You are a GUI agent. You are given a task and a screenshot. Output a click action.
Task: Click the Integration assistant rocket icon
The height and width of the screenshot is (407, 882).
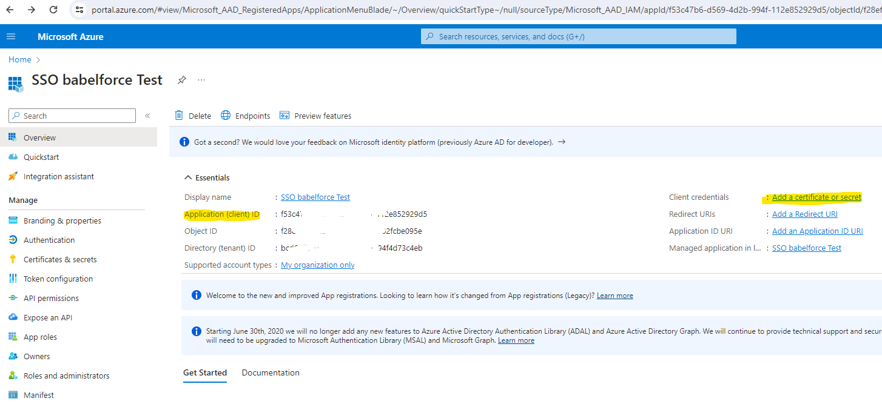pyautogui.click(x=13, y=176)
